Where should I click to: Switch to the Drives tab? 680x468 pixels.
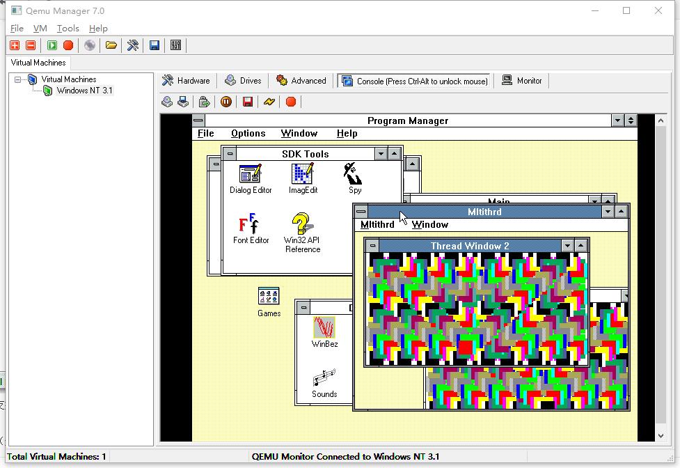[244, 81]
